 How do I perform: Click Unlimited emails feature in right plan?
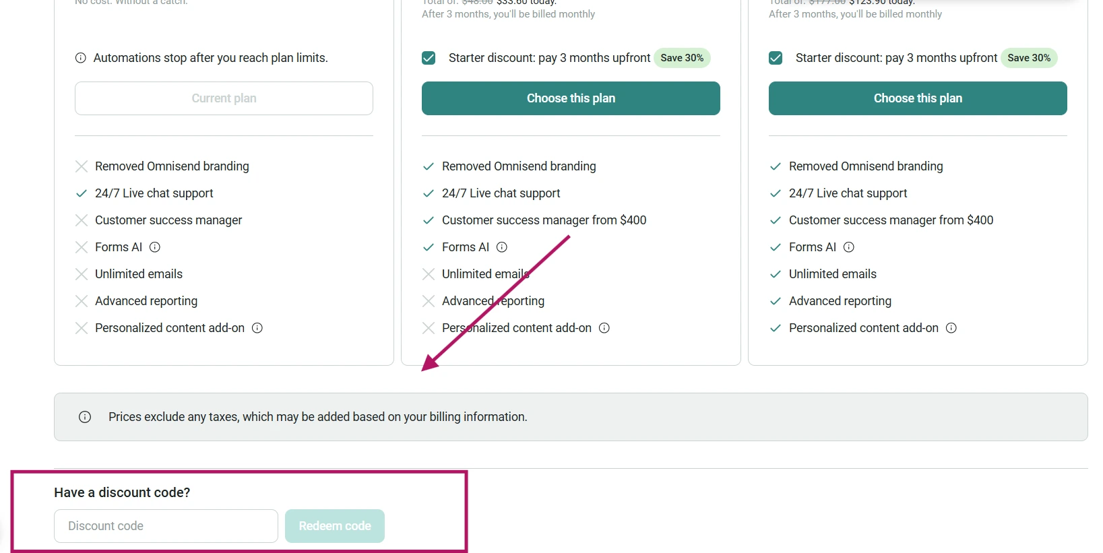click(x=833, y=274)
